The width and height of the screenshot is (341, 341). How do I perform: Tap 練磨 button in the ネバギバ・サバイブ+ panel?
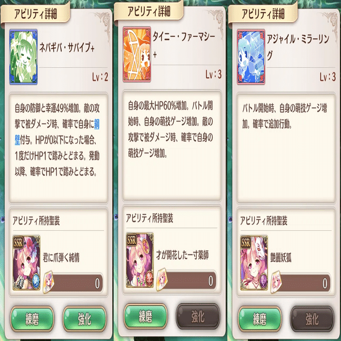32,319
